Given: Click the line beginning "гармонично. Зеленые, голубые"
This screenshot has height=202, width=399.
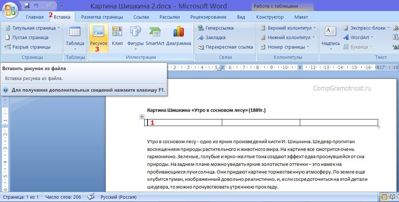Looking at the screenshot, I should [x=256, y=157].
